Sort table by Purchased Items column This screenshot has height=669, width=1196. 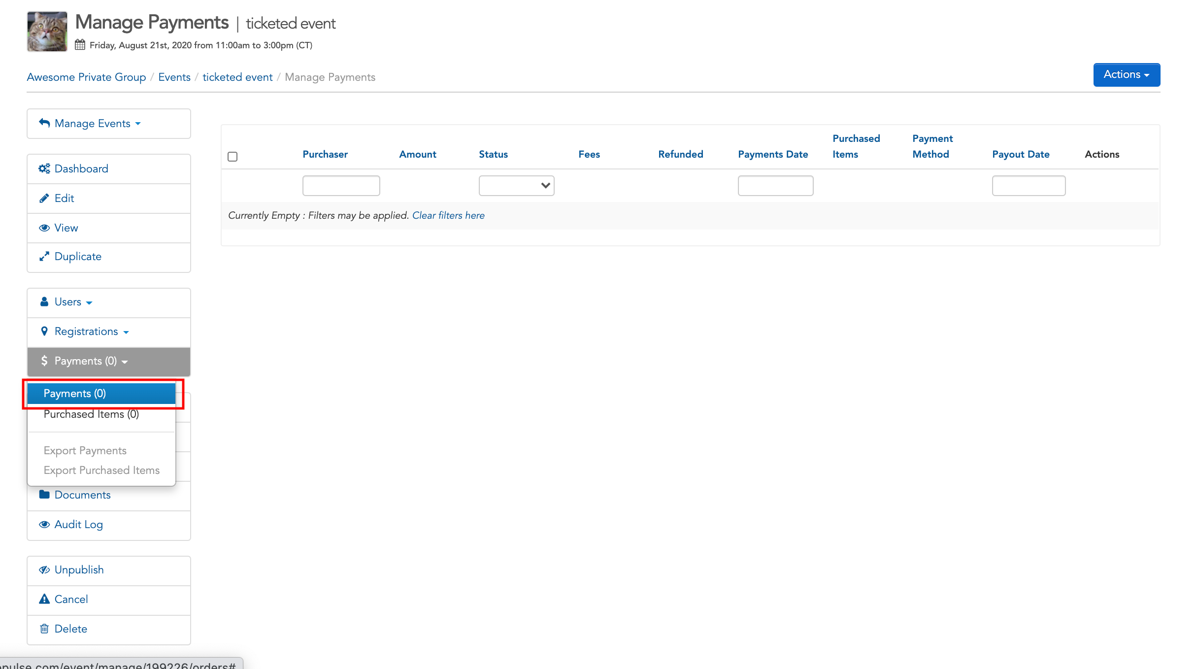coord(856,146)
